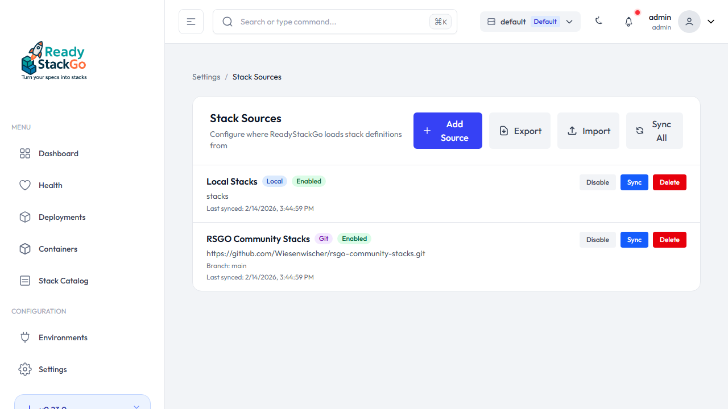The image size is (728, 409).
Task: Click the Stack Catalog list icon
Action: click(25, 281)
